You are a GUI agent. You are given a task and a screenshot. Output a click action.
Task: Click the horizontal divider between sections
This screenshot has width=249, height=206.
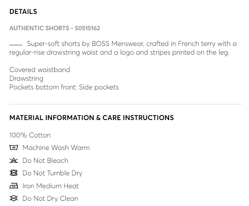[x=125, y=104]
